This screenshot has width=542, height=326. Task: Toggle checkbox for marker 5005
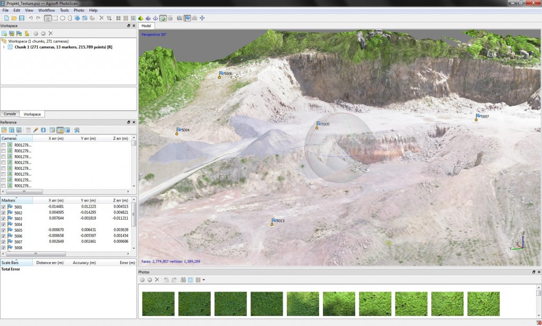[4, 230]
